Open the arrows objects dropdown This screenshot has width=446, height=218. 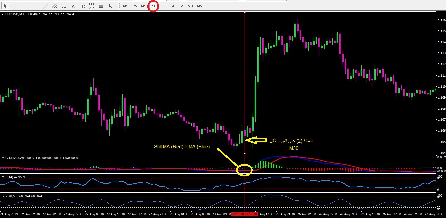(112, 6)
